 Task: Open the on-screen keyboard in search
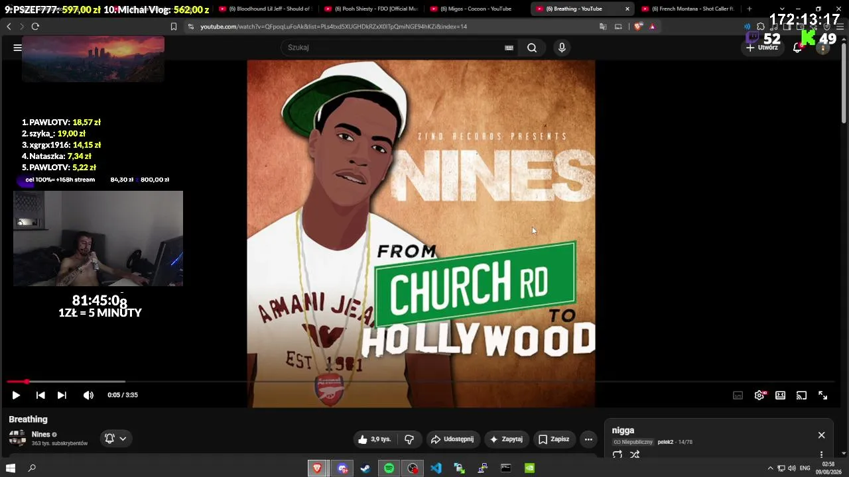pyautogui.click(x=509, y=48)
